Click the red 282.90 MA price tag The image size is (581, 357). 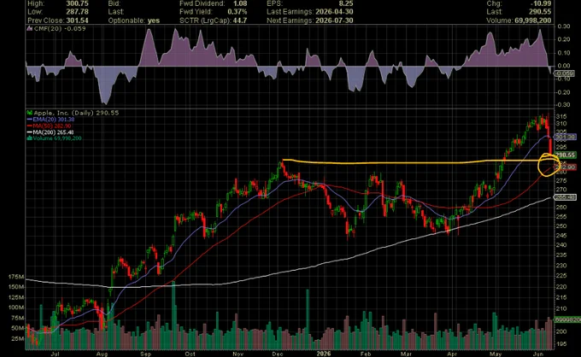point(566,167)
